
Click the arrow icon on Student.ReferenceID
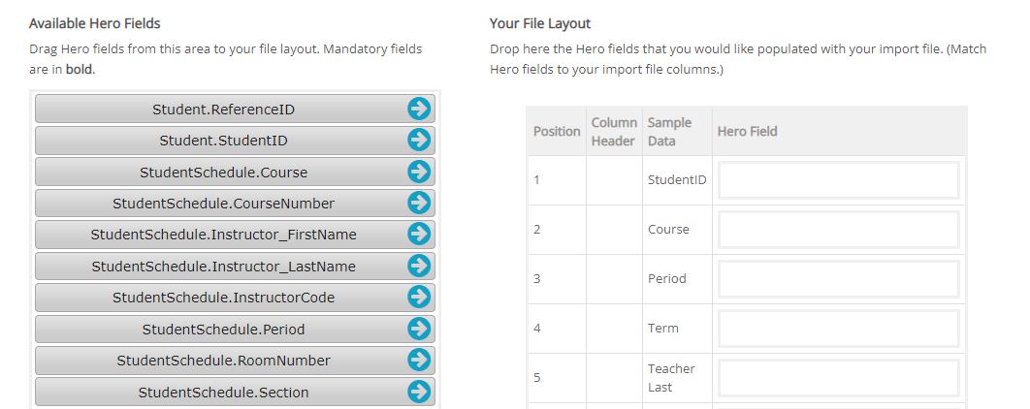coord(419,110)
